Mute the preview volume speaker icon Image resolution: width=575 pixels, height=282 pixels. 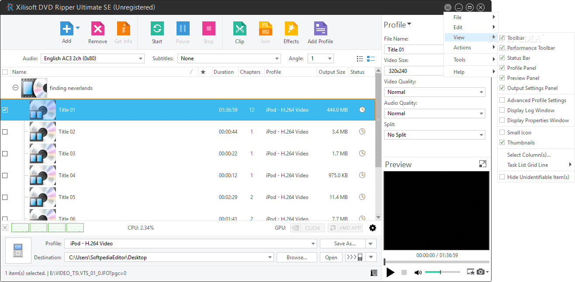(418, 272)
